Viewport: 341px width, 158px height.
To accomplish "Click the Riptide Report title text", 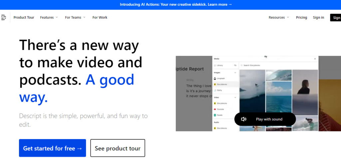I will (190, 69).
